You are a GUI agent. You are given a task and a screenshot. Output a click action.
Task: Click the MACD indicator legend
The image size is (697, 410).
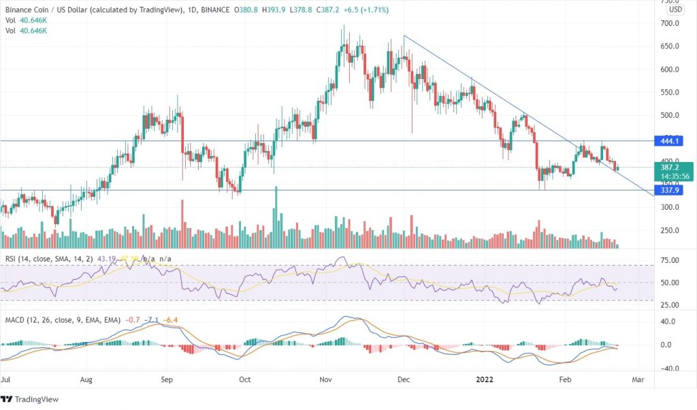click(92, 319)
